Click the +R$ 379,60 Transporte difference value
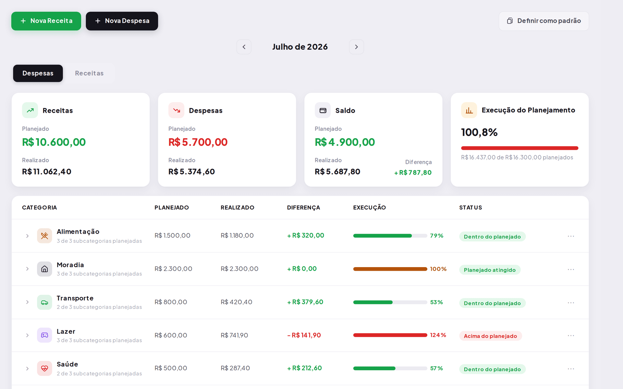This screenshot has width=623, height=389. coord(305,302)
